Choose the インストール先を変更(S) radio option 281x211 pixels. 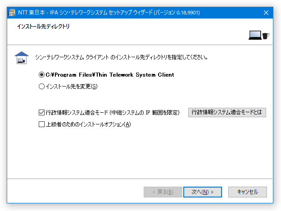pyautogui.click(x=41, y=87)
